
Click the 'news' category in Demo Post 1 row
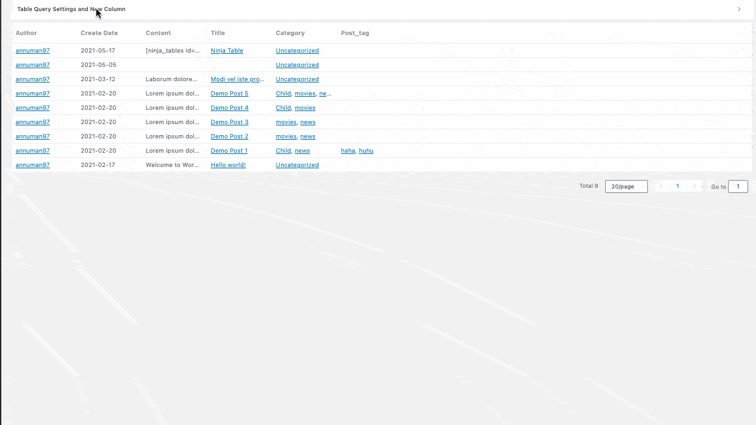(x=302, y=151)
